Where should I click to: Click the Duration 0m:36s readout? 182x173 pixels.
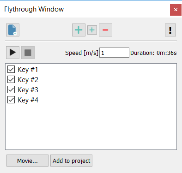click(153, 53)
